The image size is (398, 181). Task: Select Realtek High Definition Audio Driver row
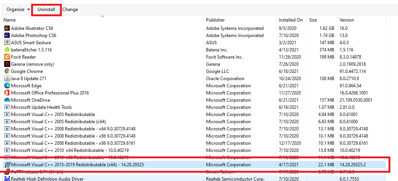click(47, 179)
